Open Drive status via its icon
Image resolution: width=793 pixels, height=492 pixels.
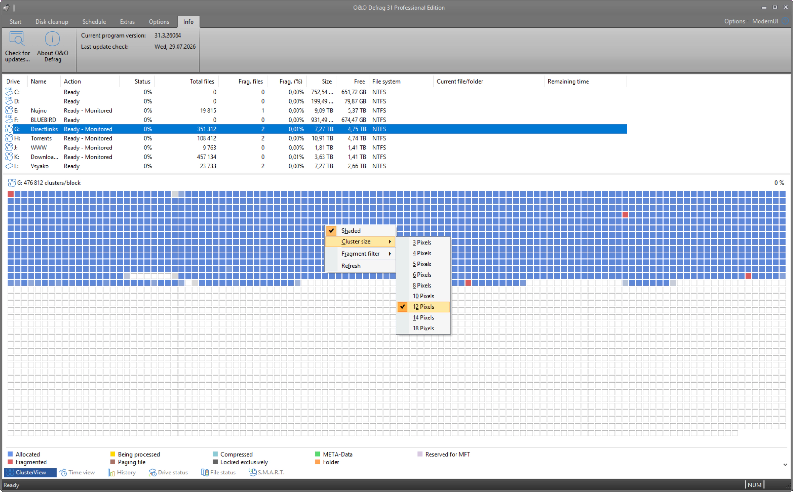pyautogui.click(x=152, y=473)
